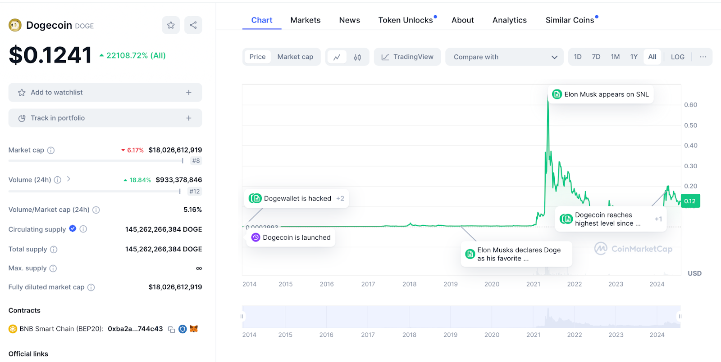This screenshot has height=362, width=721.
Task: Click info icon next to Max. supply
Action: coord(53,268)
